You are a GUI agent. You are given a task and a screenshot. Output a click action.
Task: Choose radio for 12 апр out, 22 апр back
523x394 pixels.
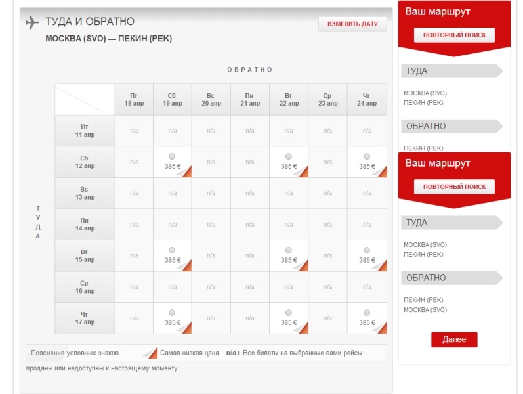pyautogui.click(x=289, y=156)
